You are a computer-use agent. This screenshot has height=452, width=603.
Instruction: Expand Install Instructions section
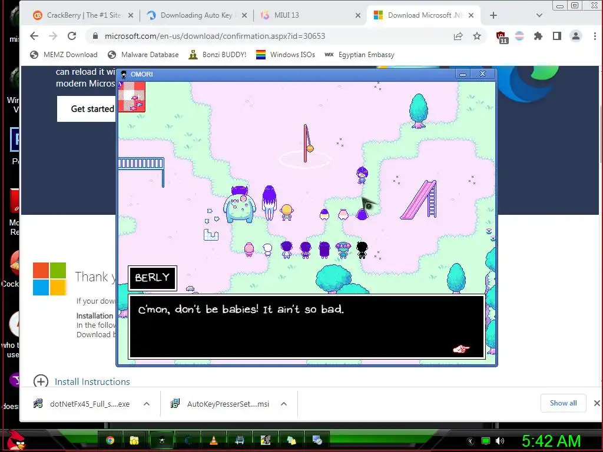pyautogui.click(x=41, y=381)
